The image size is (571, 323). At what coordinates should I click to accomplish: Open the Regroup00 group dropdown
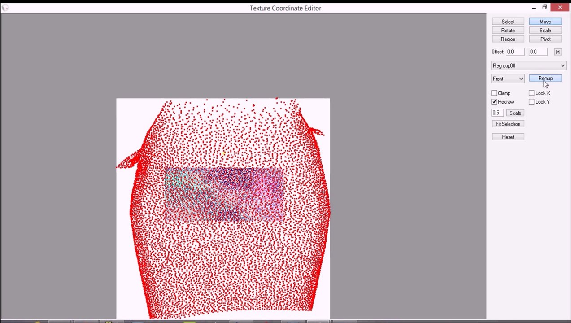point(528,65)
